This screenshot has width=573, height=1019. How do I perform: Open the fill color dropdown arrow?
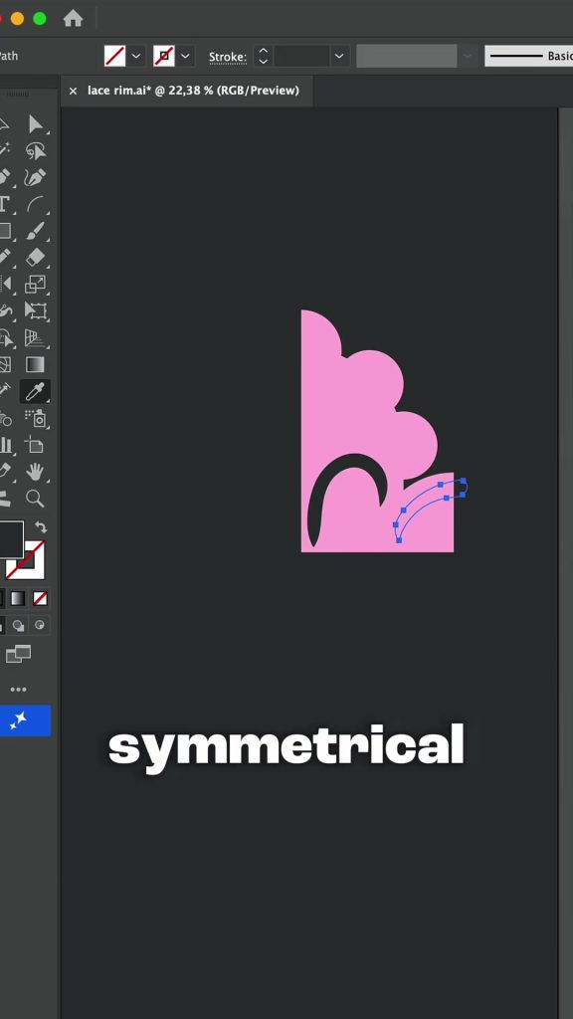[135, 56]
